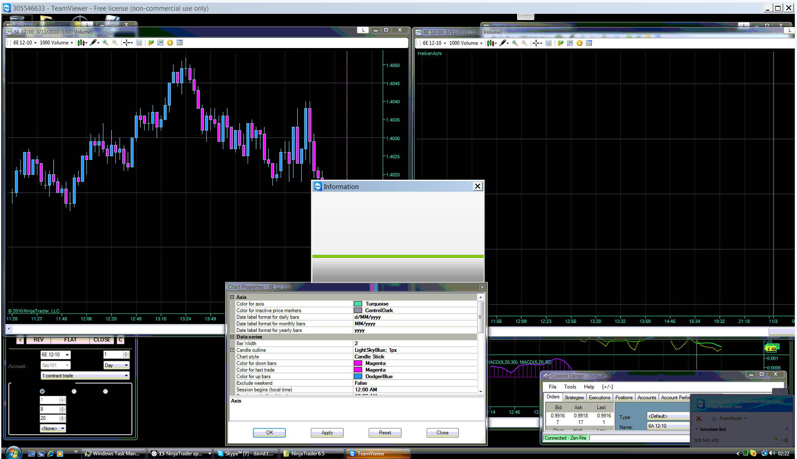Collapse the Axis section in Chart Properties

pyautogui.click(x=232, y=297)
